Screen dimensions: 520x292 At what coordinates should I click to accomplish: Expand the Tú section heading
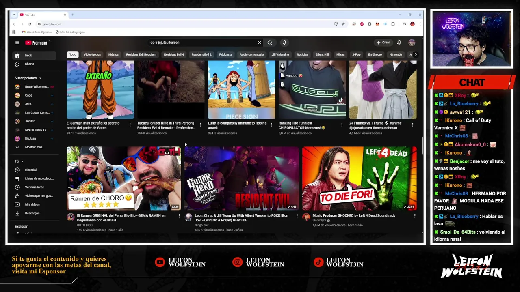tap(19, 161)
